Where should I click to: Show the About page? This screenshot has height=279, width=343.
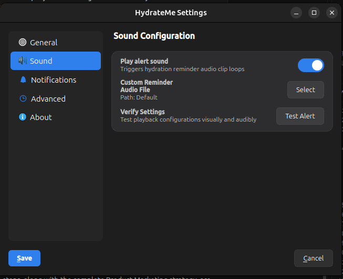point(56,117)
